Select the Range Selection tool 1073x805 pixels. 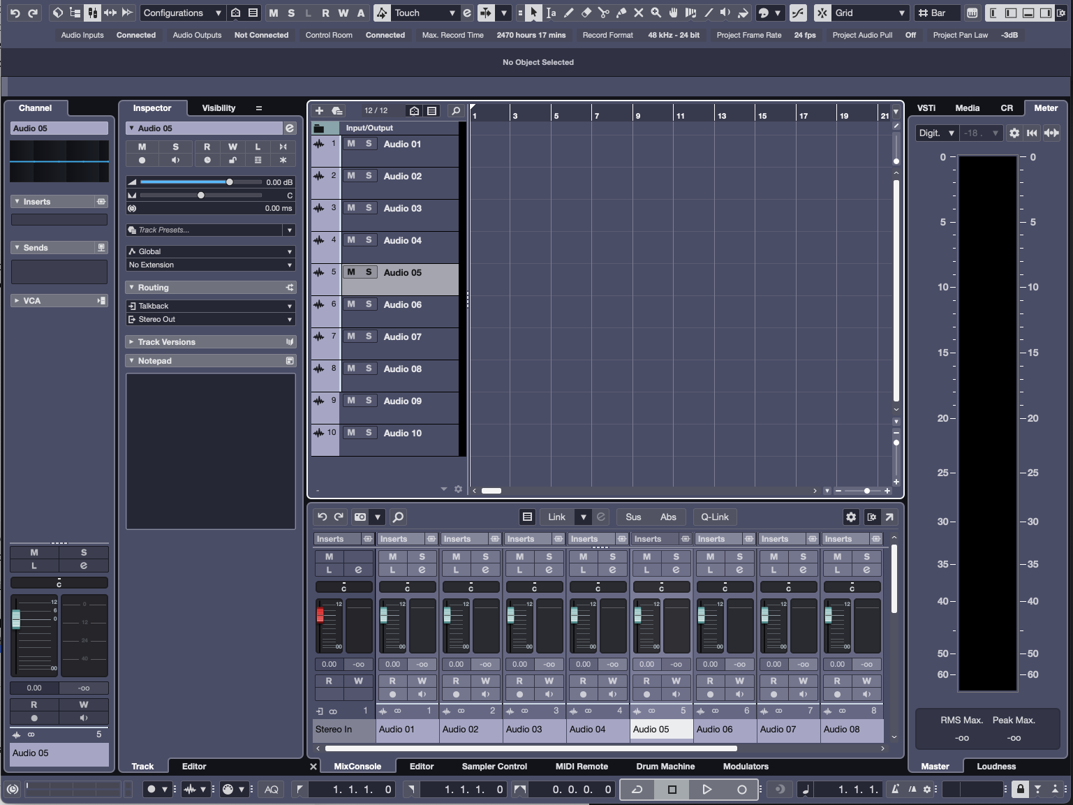pyautogui.click(x=551, y=13)
